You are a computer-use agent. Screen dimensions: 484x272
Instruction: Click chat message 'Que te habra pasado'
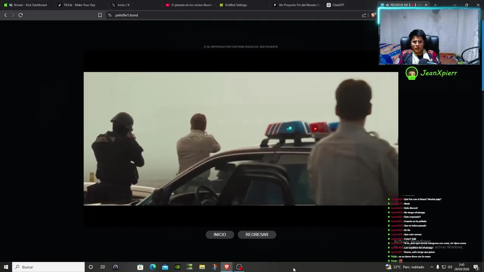point(415,226)
